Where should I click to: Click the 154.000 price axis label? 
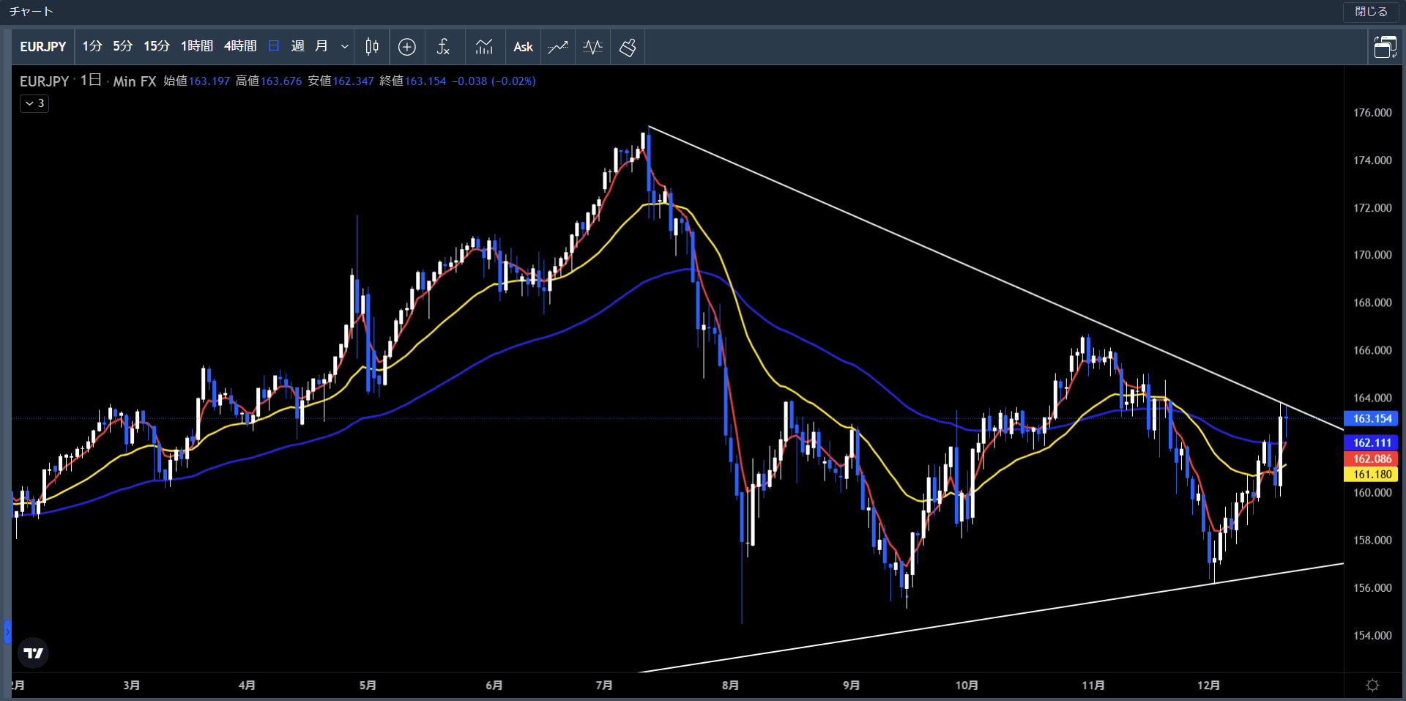pyautogui.click(x=1372, y=635)
